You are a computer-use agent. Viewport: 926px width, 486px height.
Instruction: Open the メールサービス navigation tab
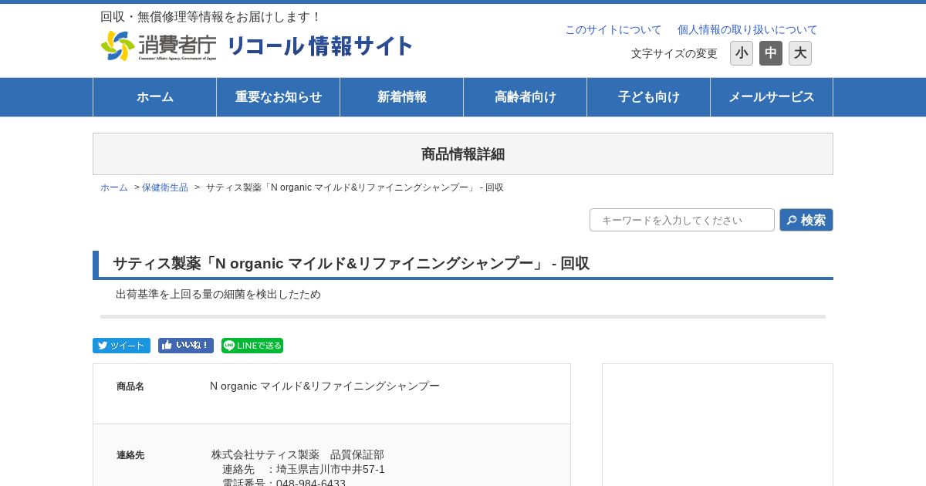pos(772,97)
